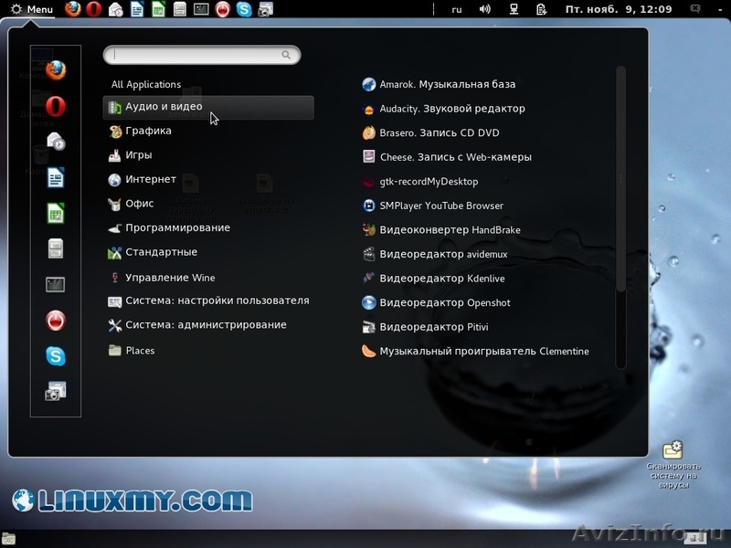Open the Places category

131,351
